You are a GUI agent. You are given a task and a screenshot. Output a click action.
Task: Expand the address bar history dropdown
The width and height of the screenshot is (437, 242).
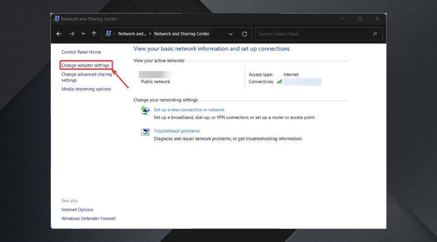231,34
